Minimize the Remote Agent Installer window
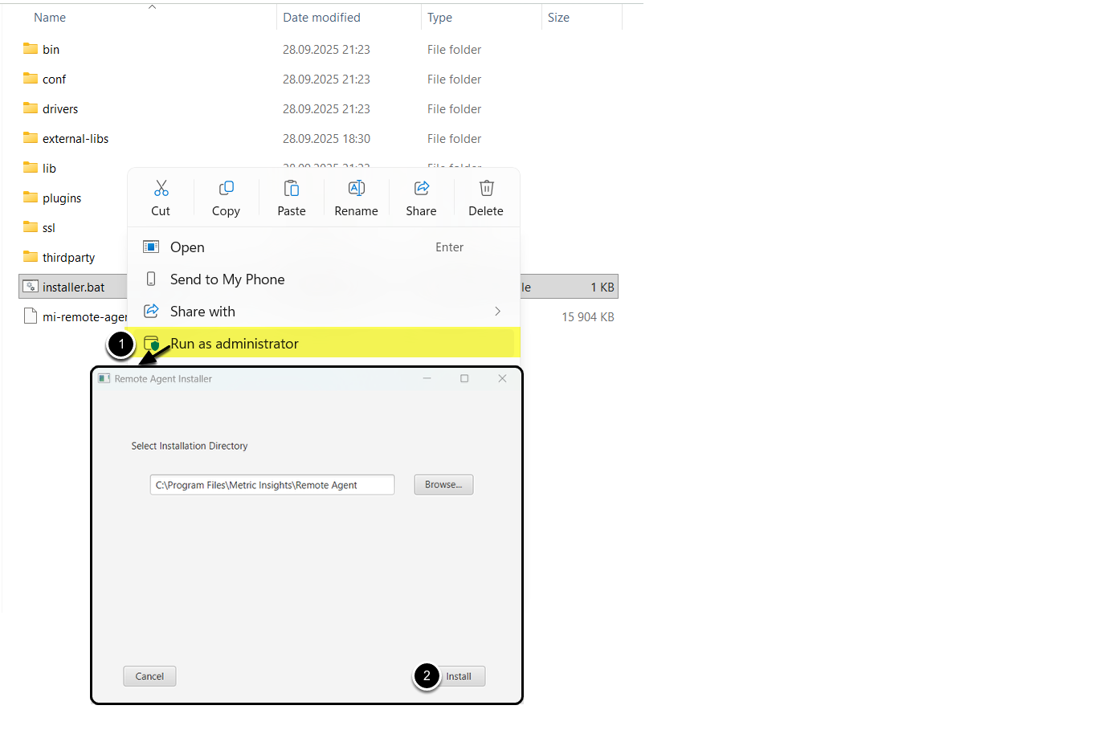1119x738 pixels. (427, 379)
